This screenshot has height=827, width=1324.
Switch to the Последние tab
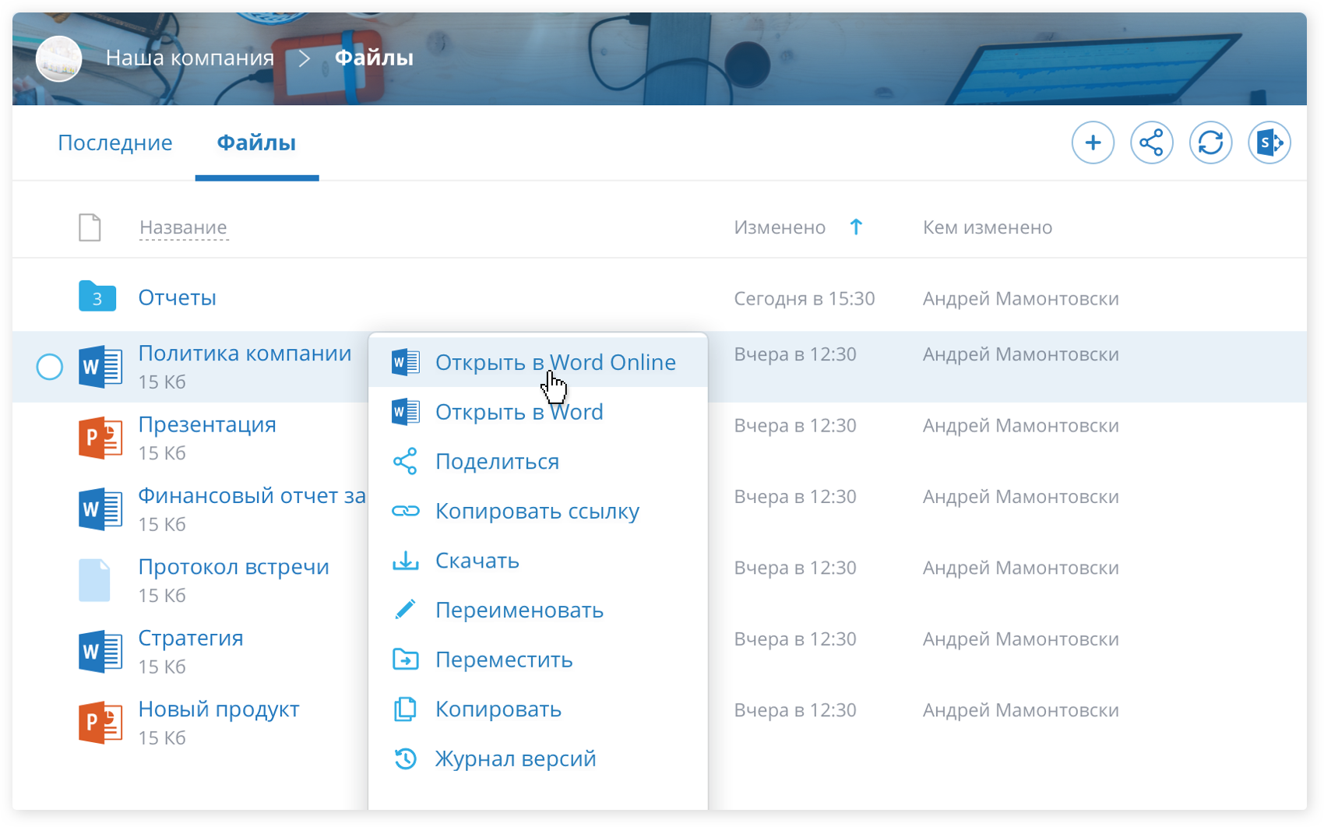115,143
